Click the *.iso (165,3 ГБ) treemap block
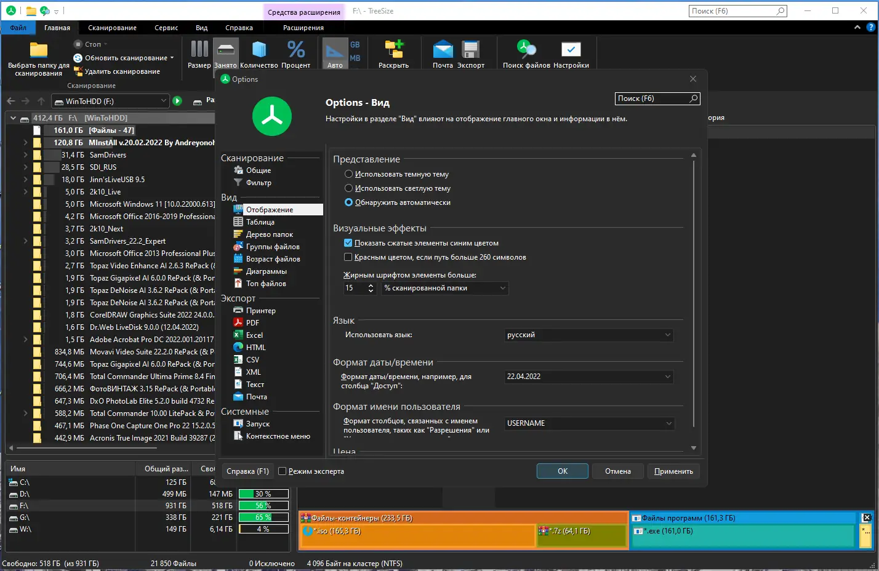This screenshot has height=571, width=879. [419, 535]
